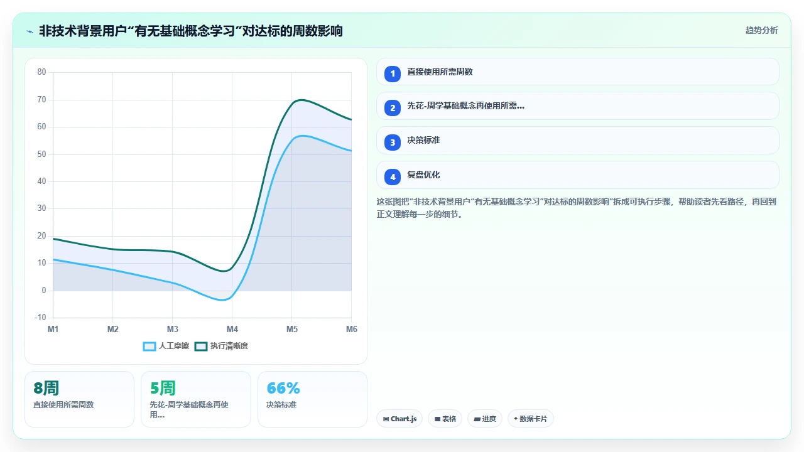
Task: Click the M3 axis label
Action: 173,330
